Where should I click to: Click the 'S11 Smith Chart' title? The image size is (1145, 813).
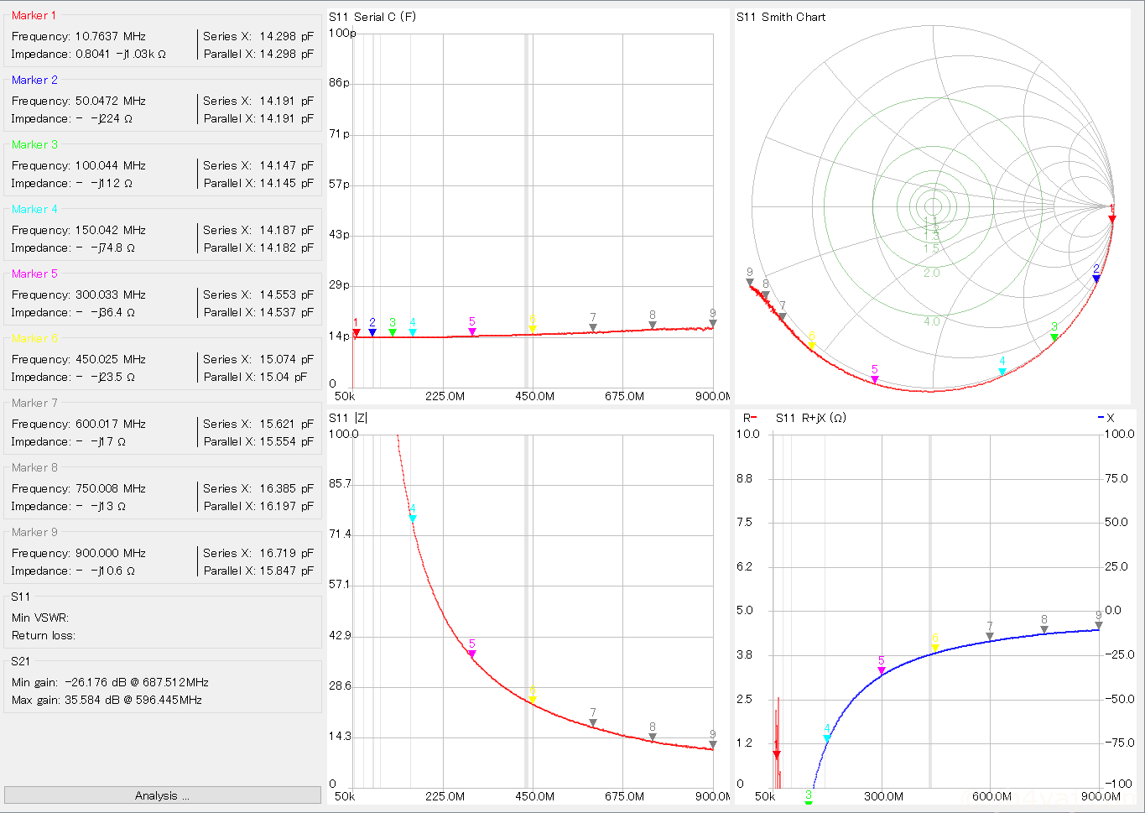pos(781,17)
